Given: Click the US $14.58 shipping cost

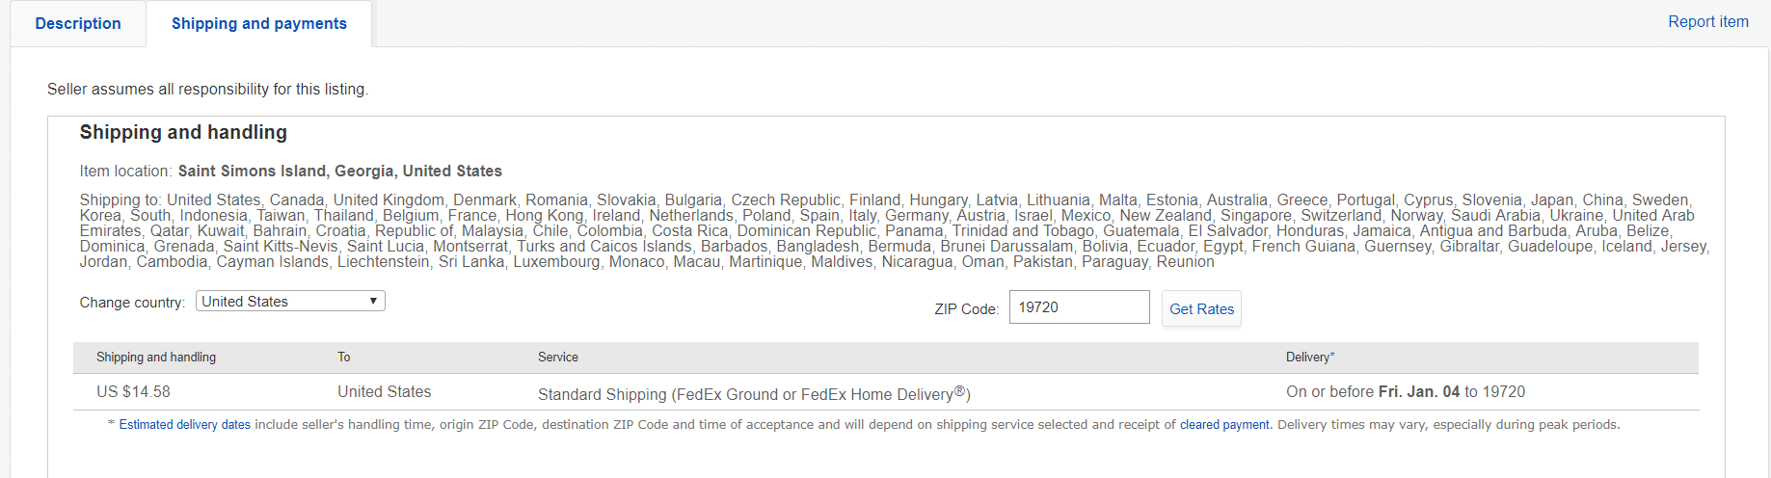Looking at the screenshot, I should pos(133,392).
